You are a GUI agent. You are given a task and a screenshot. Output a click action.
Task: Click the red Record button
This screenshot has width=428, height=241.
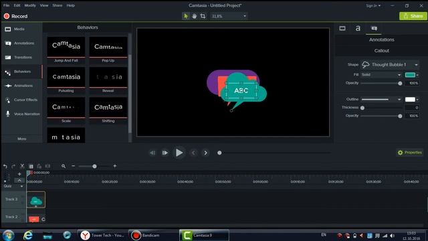click(x=16, y=16)
